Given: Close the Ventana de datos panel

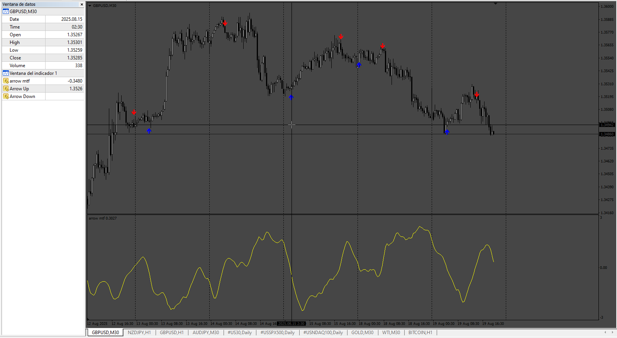Looking at the screenshot, I should pos(81,4).
